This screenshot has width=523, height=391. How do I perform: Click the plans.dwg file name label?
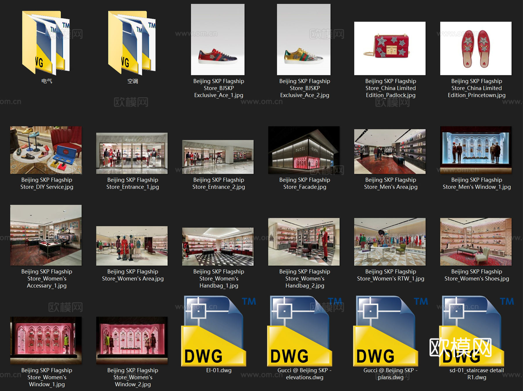click(391, 374)
